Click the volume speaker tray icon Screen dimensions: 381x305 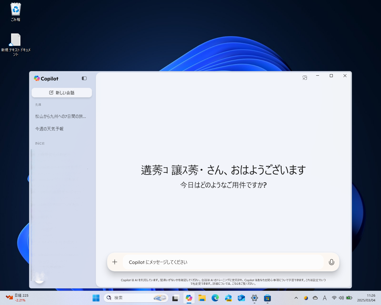click(x=341, y=298)
